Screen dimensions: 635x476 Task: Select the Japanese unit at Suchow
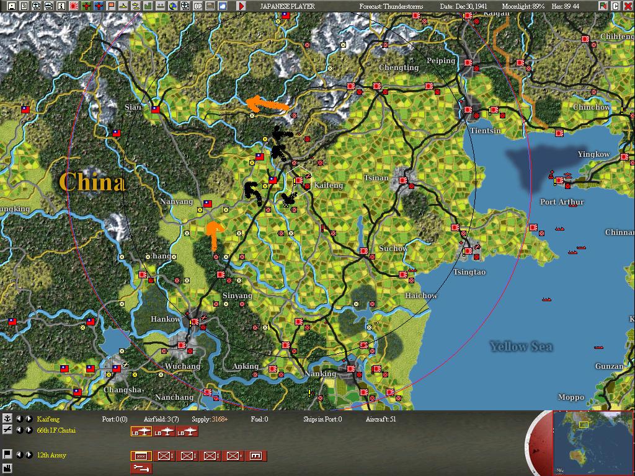click(363, 251)
